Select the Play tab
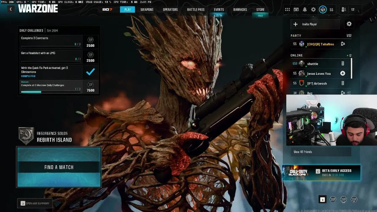Image resolution: width=377 pixels, height=212 pixels. pyautogui.click(x=128, y=9)
